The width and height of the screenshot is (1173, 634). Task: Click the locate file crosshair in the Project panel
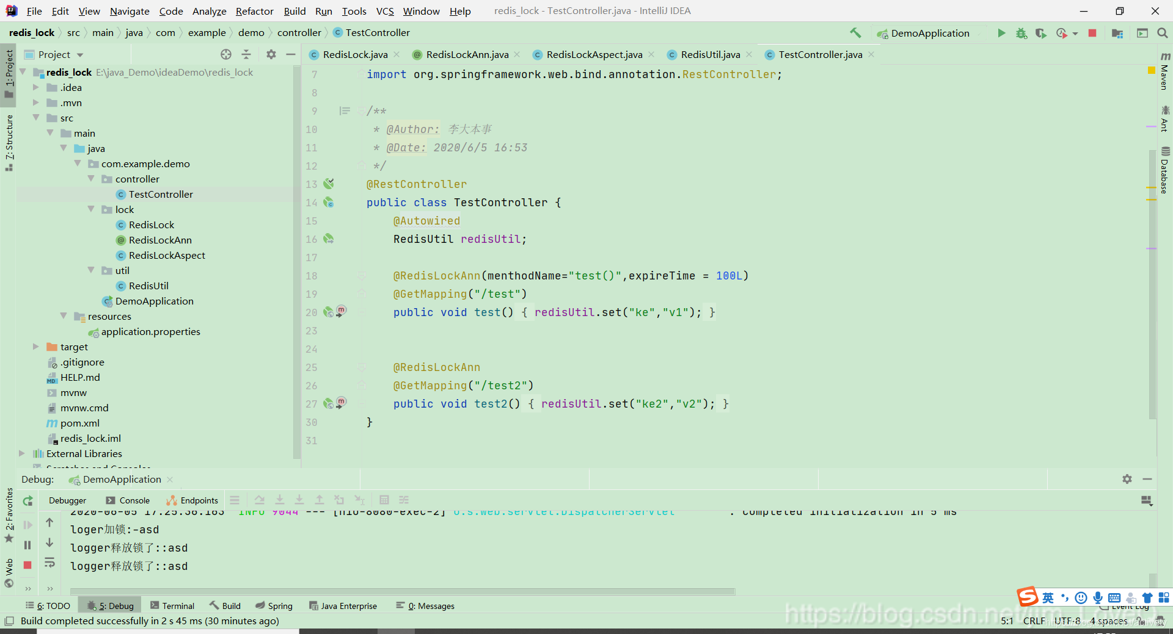(226, 54)
